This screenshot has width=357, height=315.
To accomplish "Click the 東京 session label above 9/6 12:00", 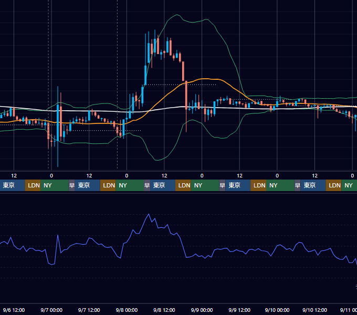I will (x=12, y=185).
